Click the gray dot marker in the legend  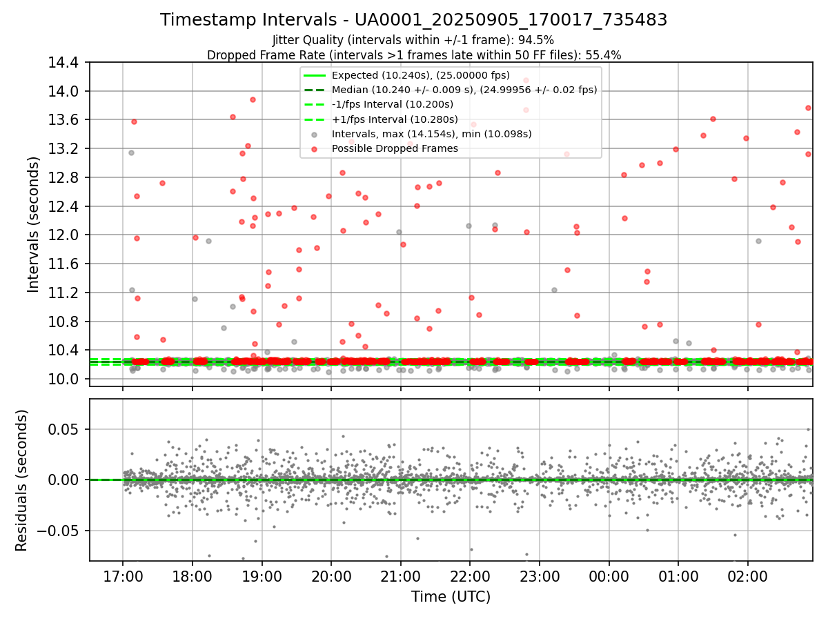point(315,134)
